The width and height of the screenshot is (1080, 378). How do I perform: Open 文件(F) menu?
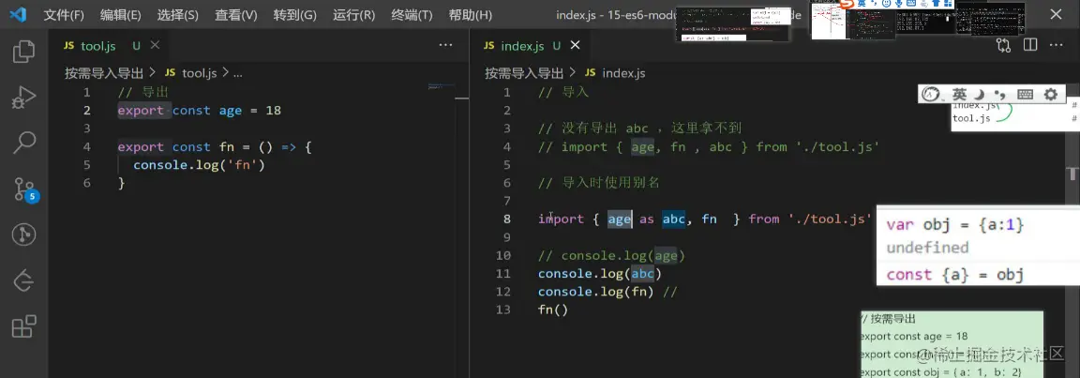[x=64, y=14]
